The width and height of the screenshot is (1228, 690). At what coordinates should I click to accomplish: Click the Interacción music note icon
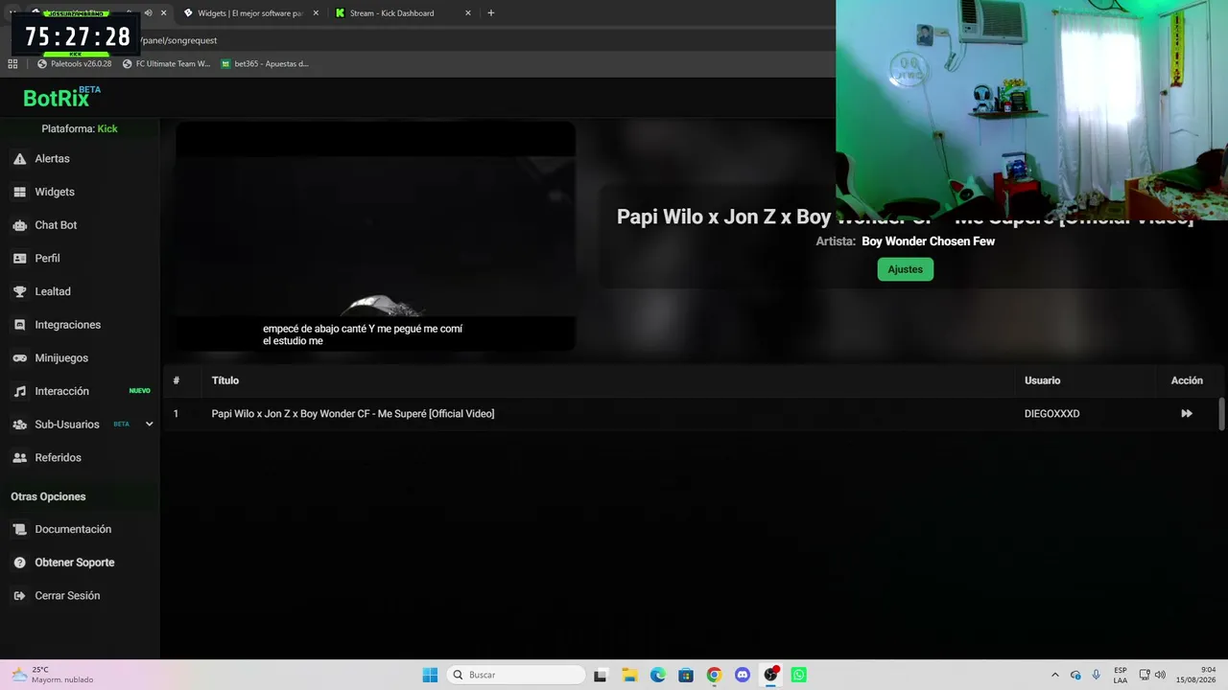coord(19,391)
